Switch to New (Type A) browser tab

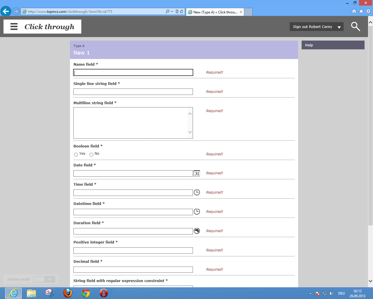point(215,12)
